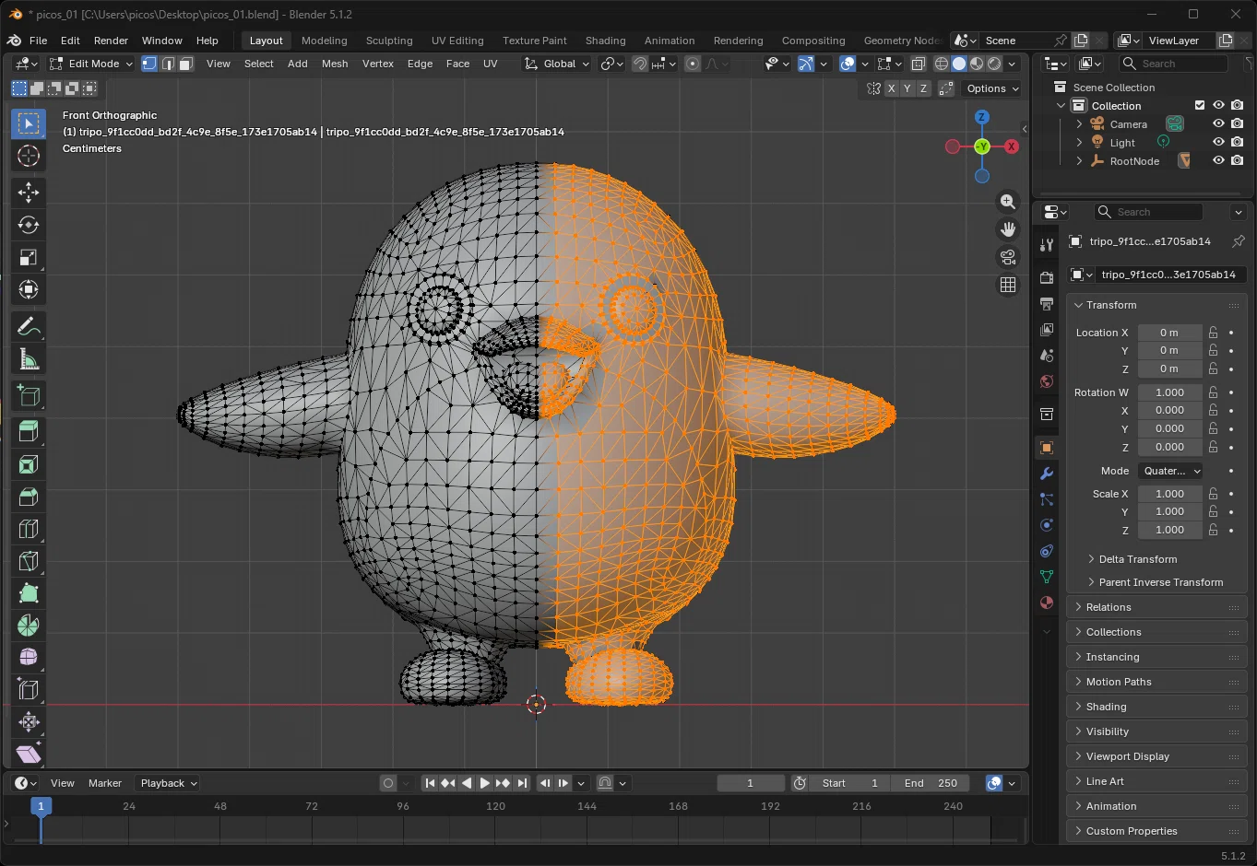Toggle camera view with the camera gizmo
Viewport: 1257px width, 866px height.
pos(1008,257)
